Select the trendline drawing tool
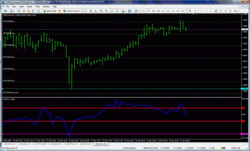Image resolution: width=250 pixels, height=151 pixels. pos(211,11)
